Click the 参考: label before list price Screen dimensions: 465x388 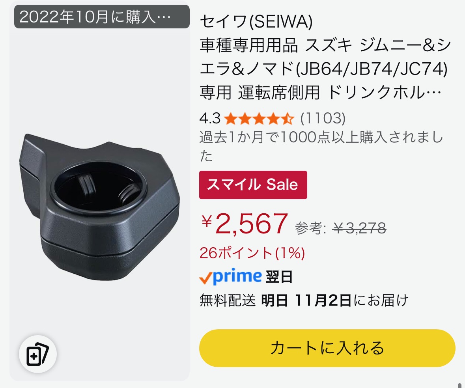(x=310, y=229)
